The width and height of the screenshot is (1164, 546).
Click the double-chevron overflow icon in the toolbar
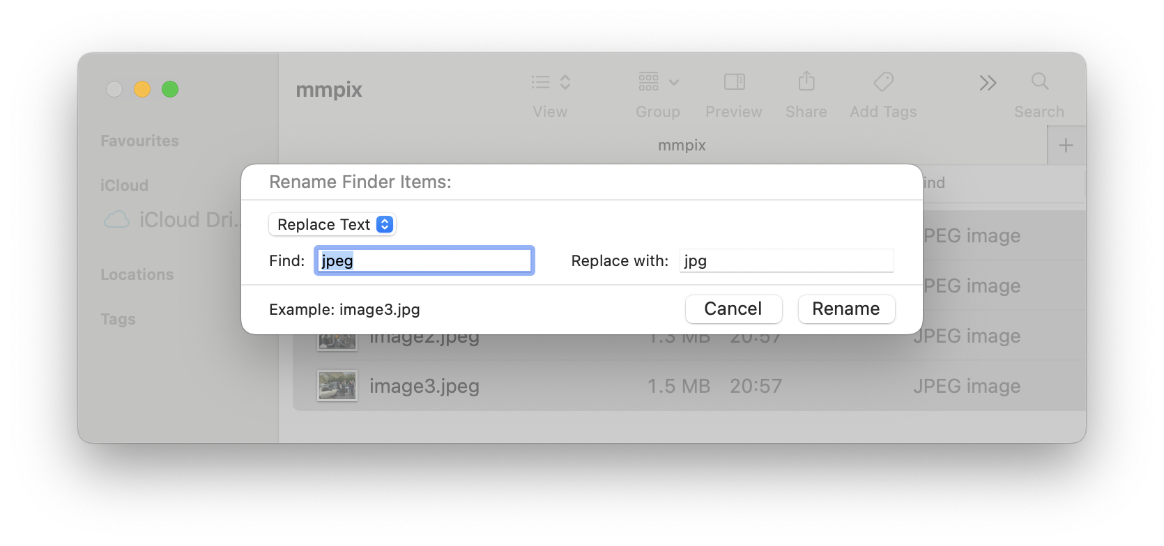pyautogui.click(x=988, y=81)
